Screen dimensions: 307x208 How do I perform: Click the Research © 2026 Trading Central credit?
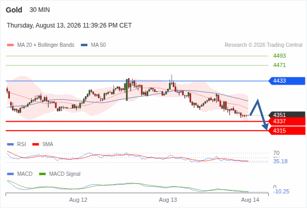pos(263,45)
